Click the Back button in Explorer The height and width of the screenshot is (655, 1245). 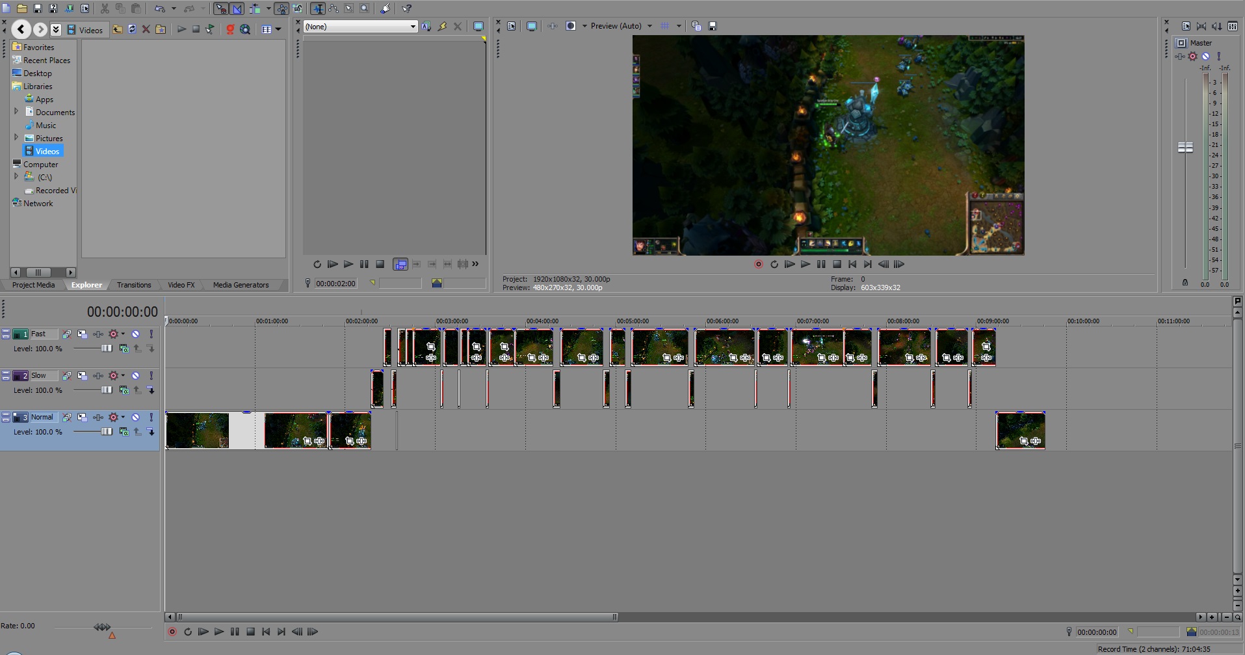tap(21, 29)
